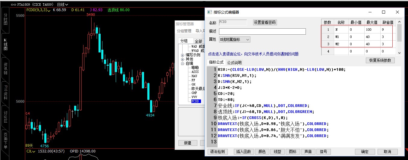Click the chain link icon beside PTA1809
Image resolution: width=408 pixels, height=160 pixels.
click(x=13, y=5)
